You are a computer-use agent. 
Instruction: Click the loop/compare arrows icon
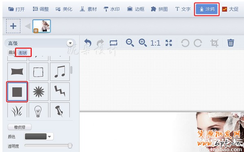(x=113, y=43)
